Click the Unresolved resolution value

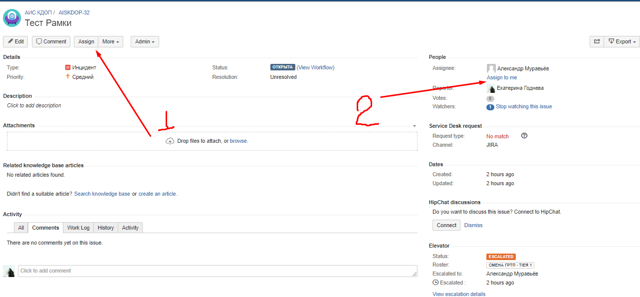[x=283, y=77]
